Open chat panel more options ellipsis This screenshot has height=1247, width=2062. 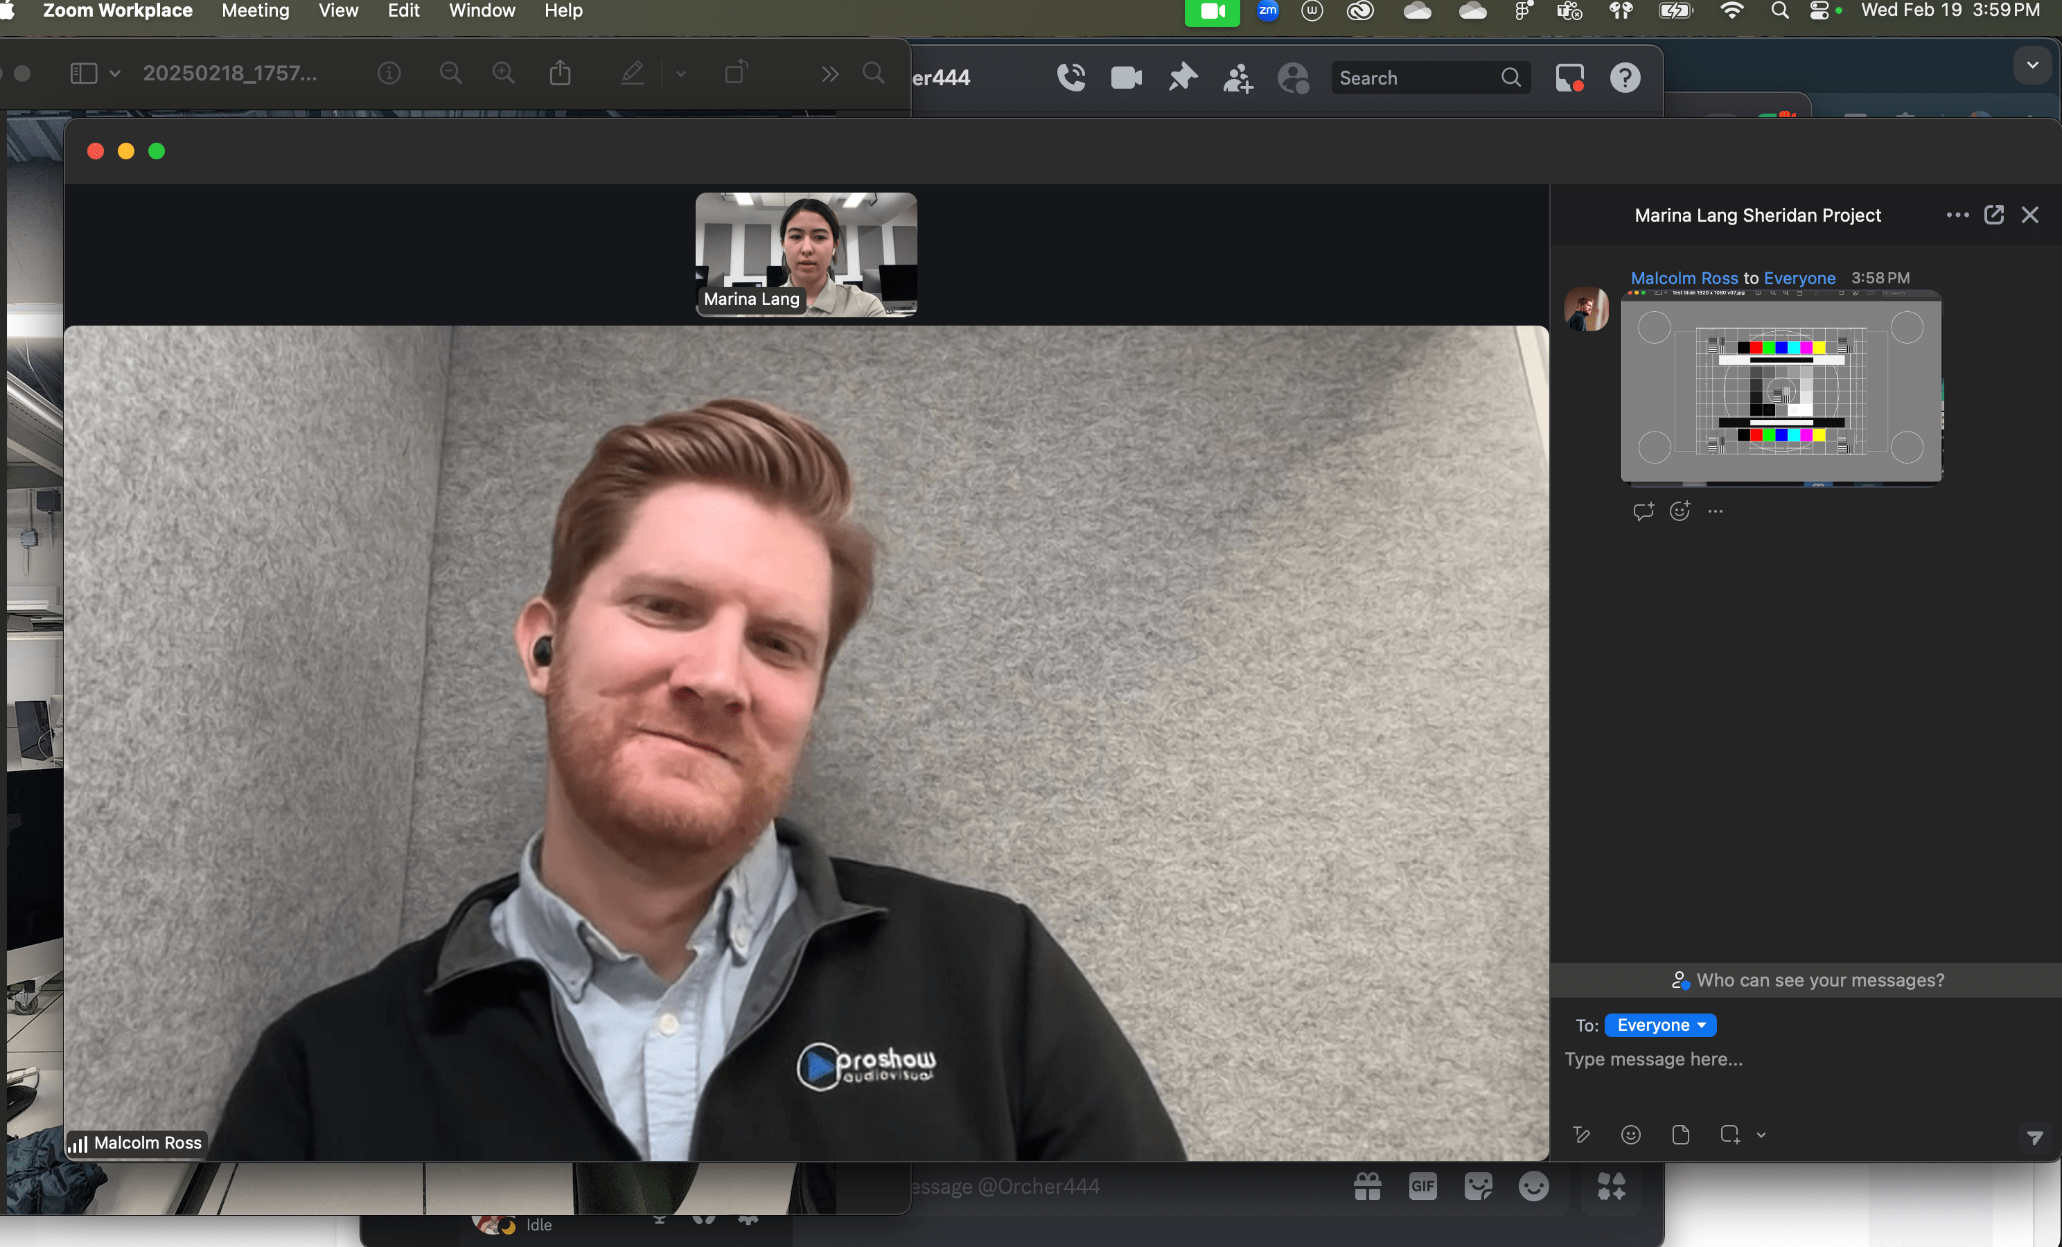point(1957,215)
